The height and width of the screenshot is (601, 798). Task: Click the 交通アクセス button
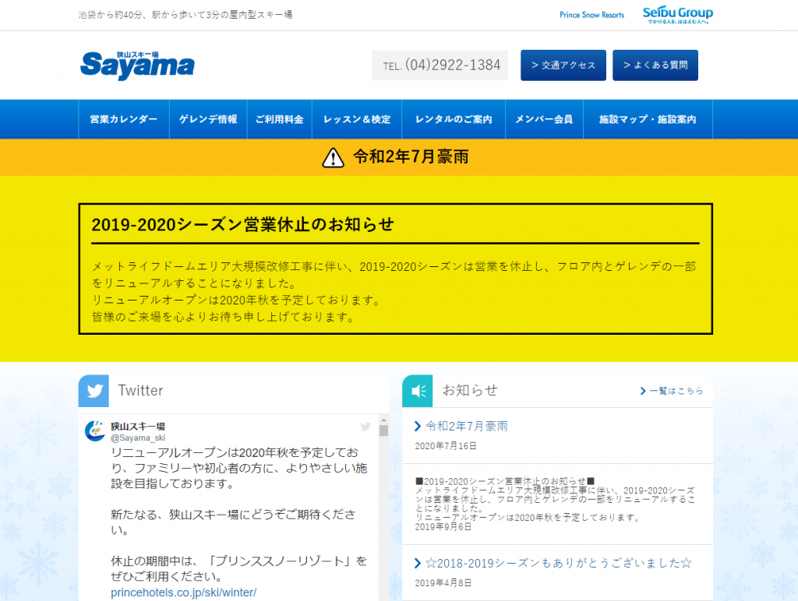pyautogui.click(x=563, y=65)
